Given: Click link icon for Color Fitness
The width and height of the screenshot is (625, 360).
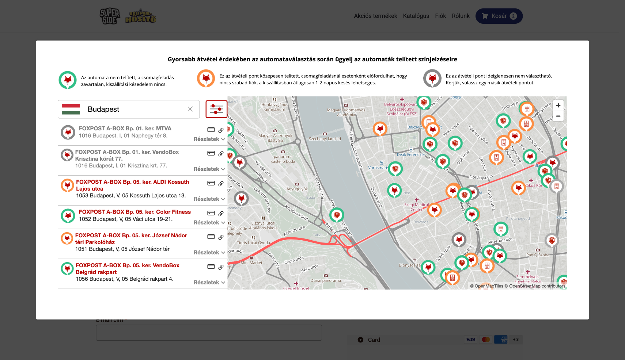Looking at the screenshot, I should click(221, 214).
